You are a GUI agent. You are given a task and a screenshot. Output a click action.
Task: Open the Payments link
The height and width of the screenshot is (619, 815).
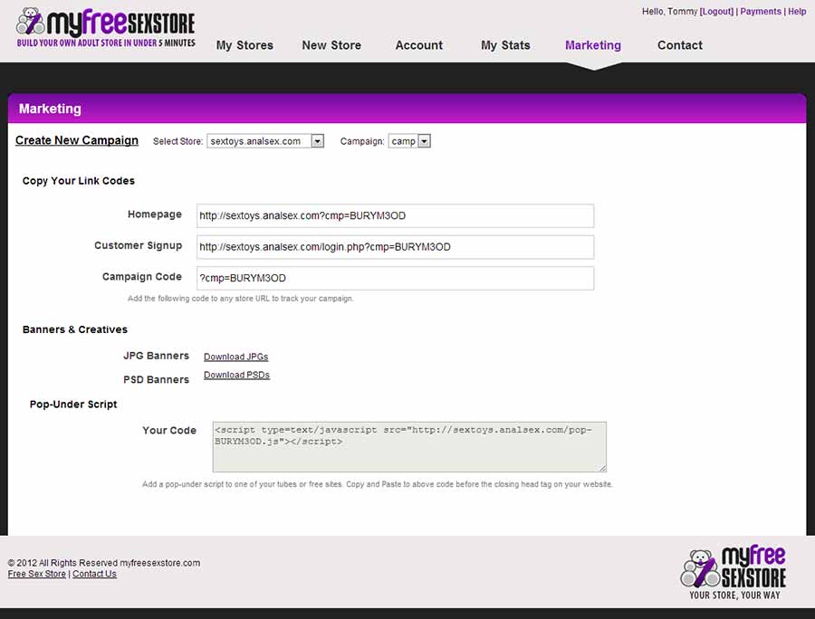pos(761,12)
